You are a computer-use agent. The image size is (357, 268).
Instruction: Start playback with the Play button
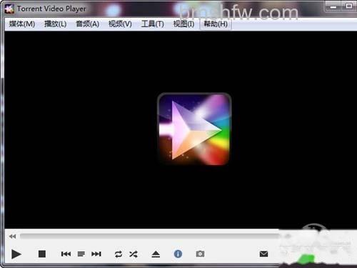pyautogui.click(x=16, y=254)
